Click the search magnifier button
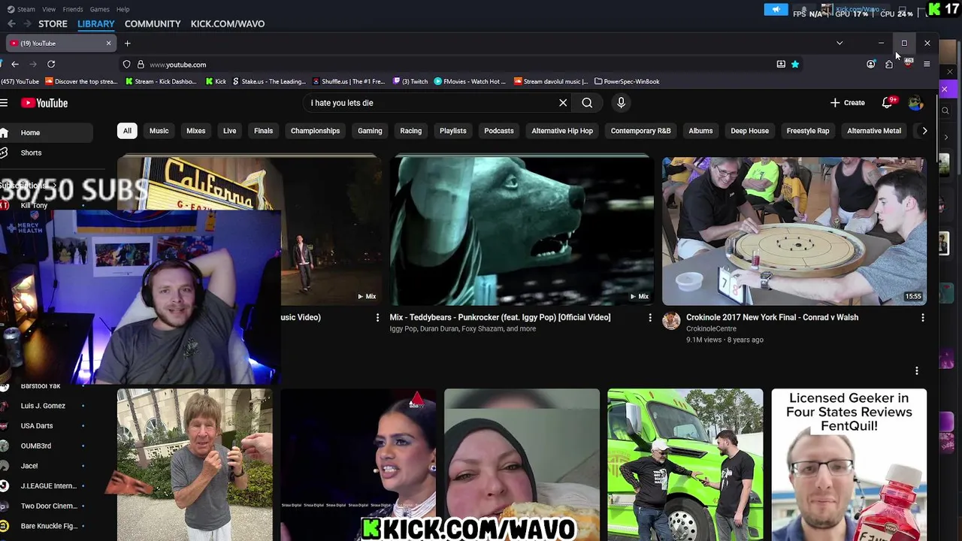The width and height of the screenshot is (962, 541). tap(587, 103)
